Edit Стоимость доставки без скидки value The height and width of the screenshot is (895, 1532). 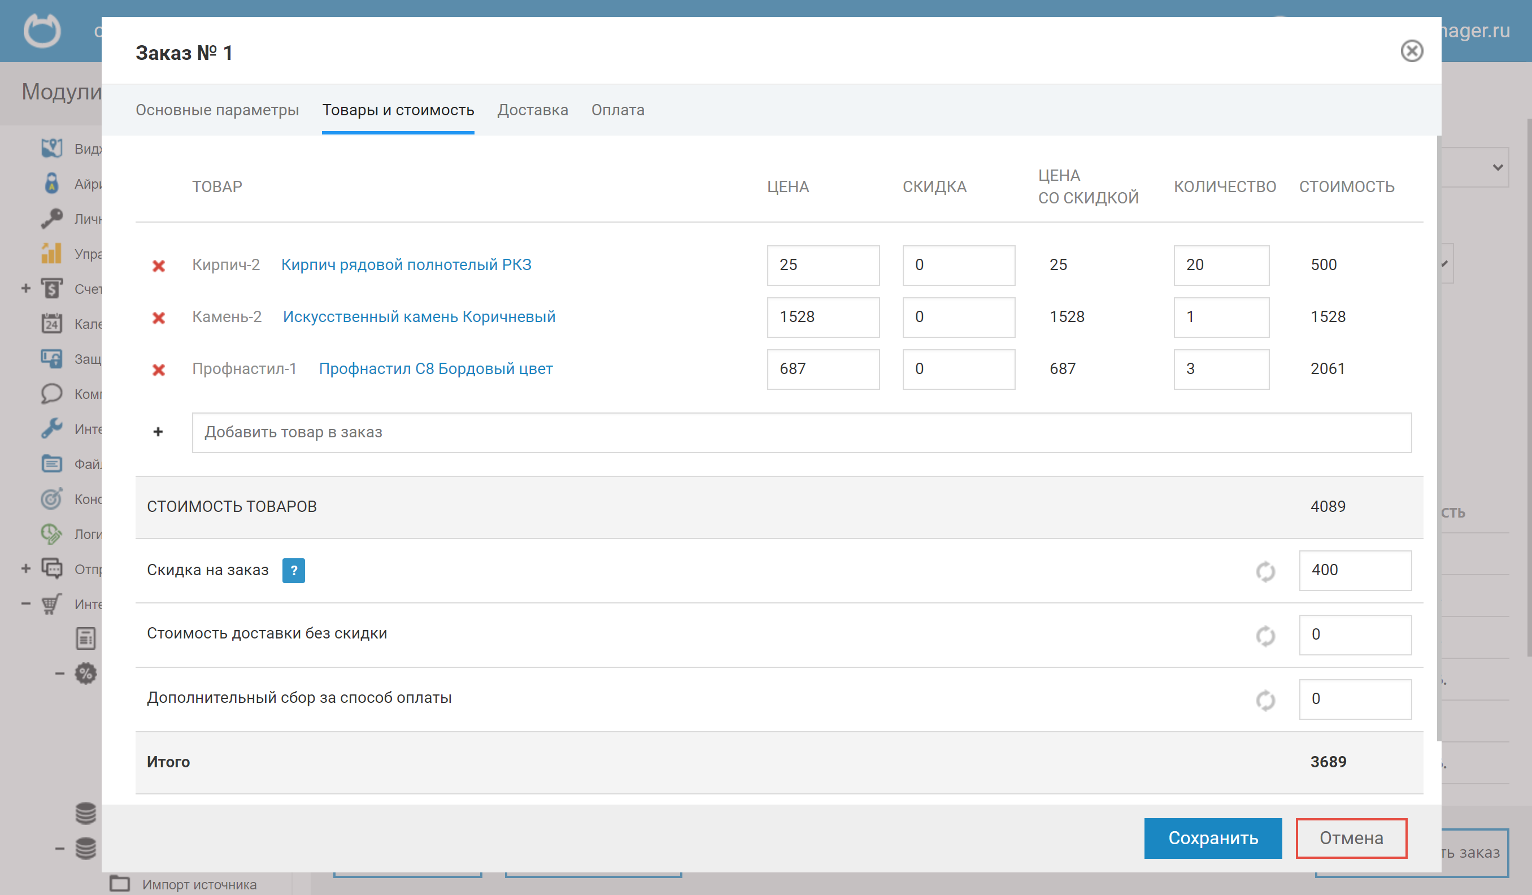tap(1355, 635)
